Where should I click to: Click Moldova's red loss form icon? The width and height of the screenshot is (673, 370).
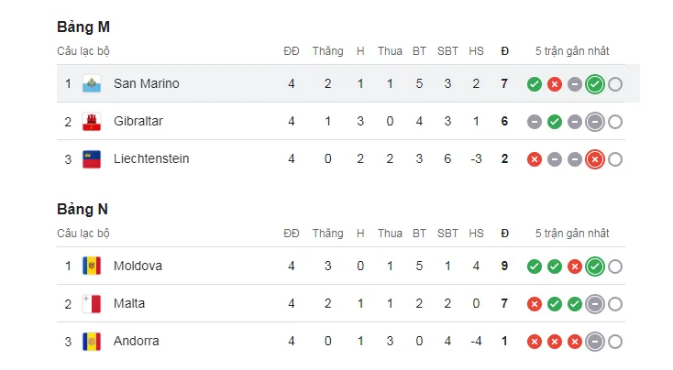click(x=575, y=267)
